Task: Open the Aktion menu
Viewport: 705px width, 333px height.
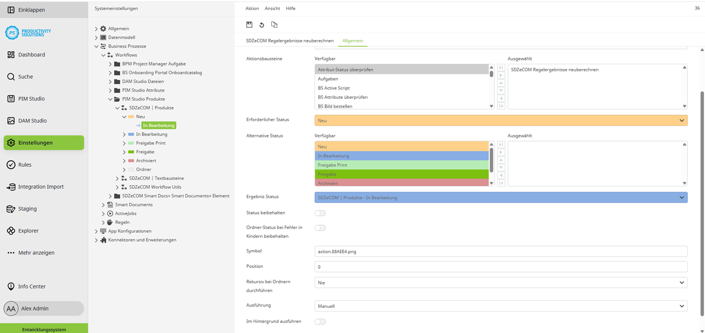Action: click(252, 8)
